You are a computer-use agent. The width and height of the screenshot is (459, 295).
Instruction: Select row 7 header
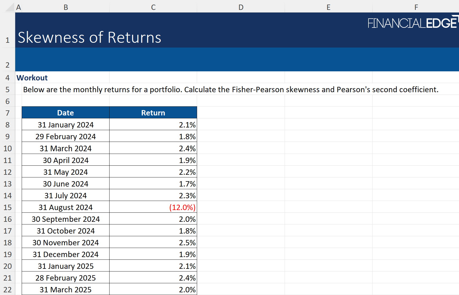pyautogui.click(x=7, y=113)
